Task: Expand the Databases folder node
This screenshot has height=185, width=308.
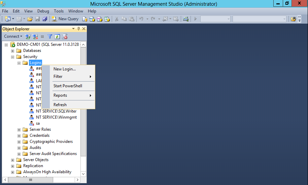Action: (x=13, y=51)
